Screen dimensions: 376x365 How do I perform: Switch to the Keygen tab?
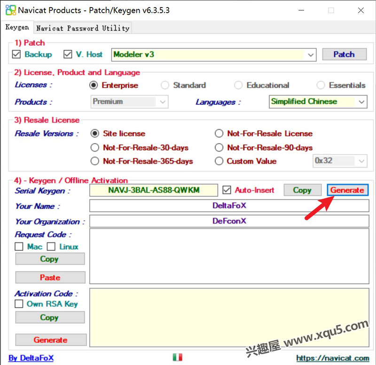point(17,27)
